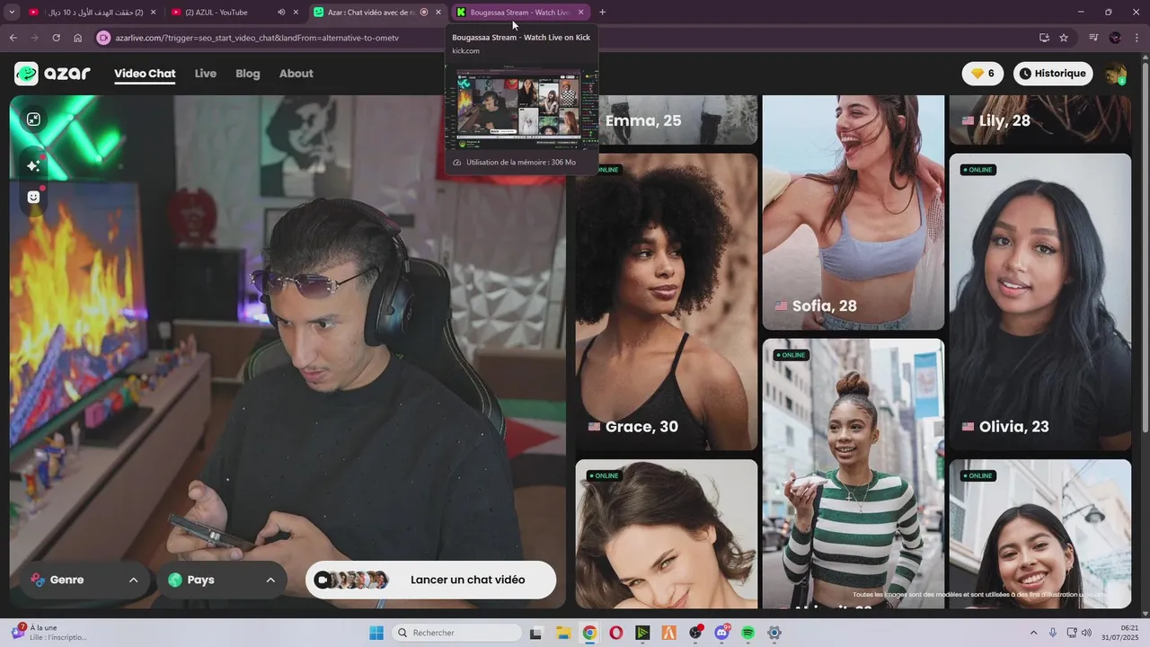Click the Kick tab preview thumbnail
Screen dimensions: 1150x647
(521, 107)
